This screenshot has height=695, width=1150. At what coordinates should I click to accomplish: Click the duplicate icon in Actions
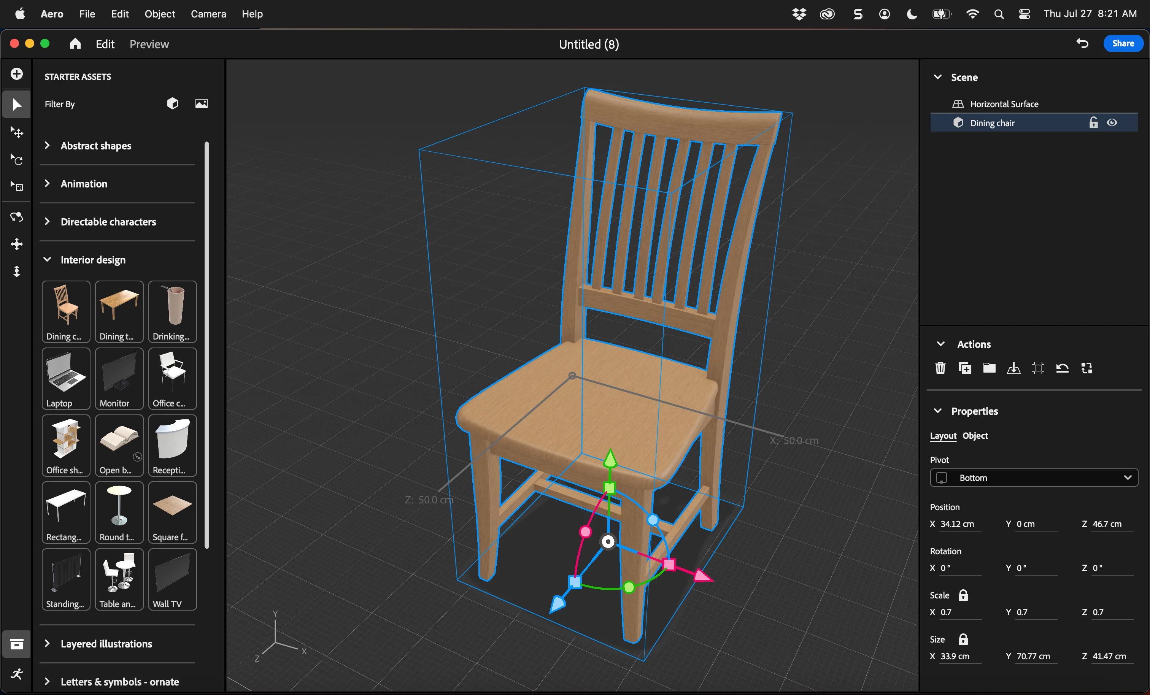coord(965,368)
